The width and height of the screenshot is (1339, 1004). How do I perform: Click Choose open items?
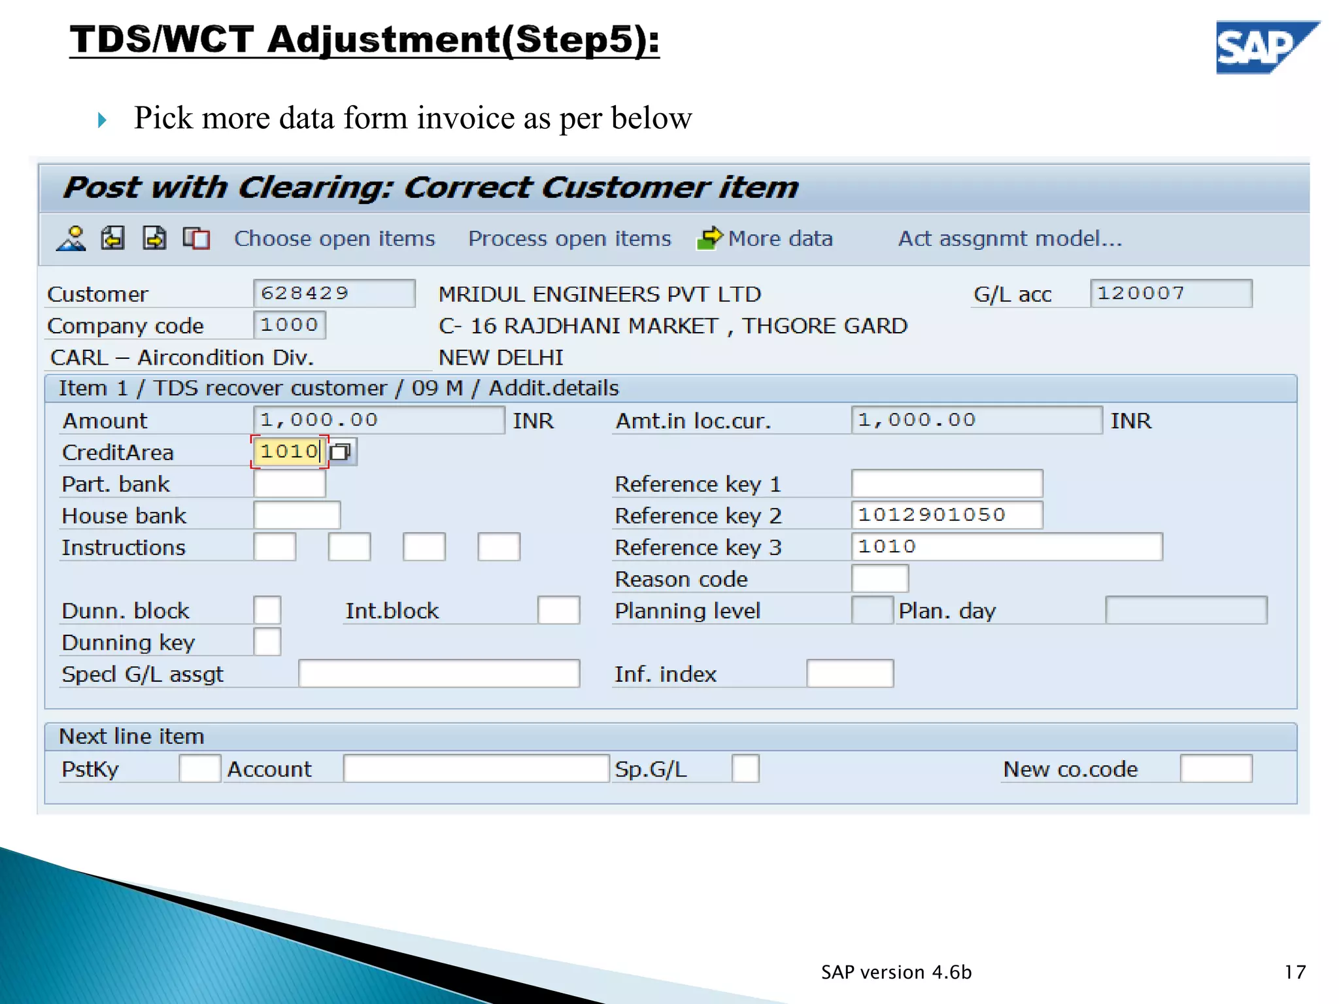coord(334,239)
